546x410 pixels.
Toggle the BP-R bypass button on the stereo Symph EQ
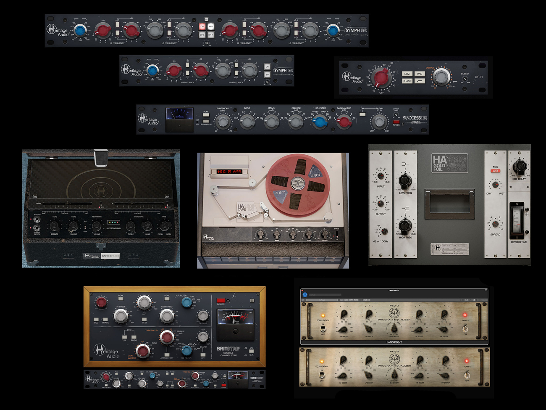click(211, 35)
